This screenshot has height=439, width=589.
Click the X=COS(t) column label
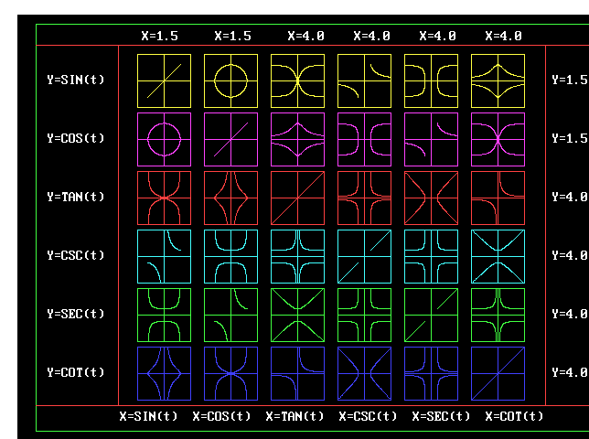click(221, 416)
